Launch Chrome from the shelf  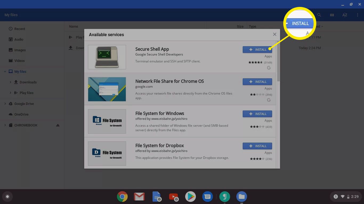pyautogui.click(x=122, y=197)
